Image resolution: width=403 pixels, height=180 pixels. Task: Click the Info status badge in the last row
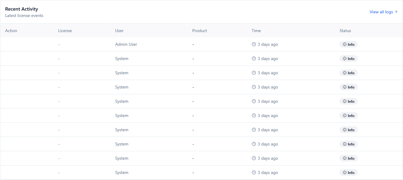[x=348, y=172]
